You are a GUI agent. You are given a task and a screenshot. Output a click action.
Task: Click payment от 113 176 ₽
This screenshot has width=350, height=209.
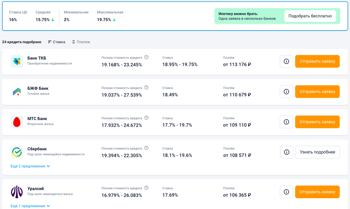pyautogui.click(x=237, y=65)
